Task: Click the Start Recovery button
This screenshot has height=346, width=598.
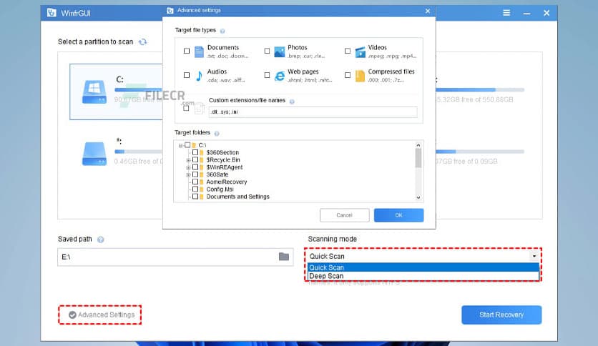Action: pos(501,315)
